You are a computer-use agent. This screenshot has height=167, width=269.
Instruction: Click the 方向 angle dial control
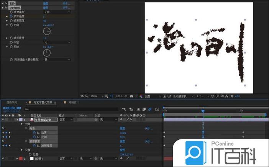(x=47, y=31)
